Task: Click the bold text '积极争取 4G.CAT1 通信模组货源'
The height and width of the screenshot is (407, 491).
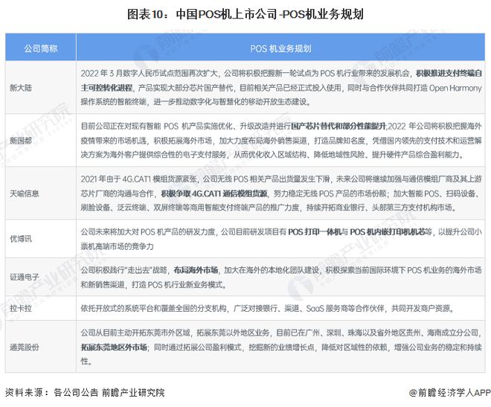Action: [214, 193]
